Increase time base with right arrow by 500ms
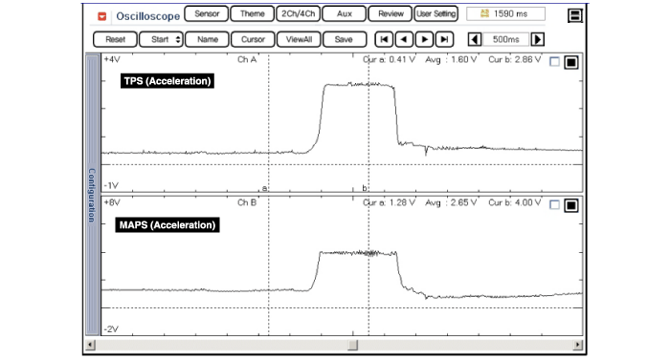Screen dimensions: 670x359 click(x=538, y=39)
